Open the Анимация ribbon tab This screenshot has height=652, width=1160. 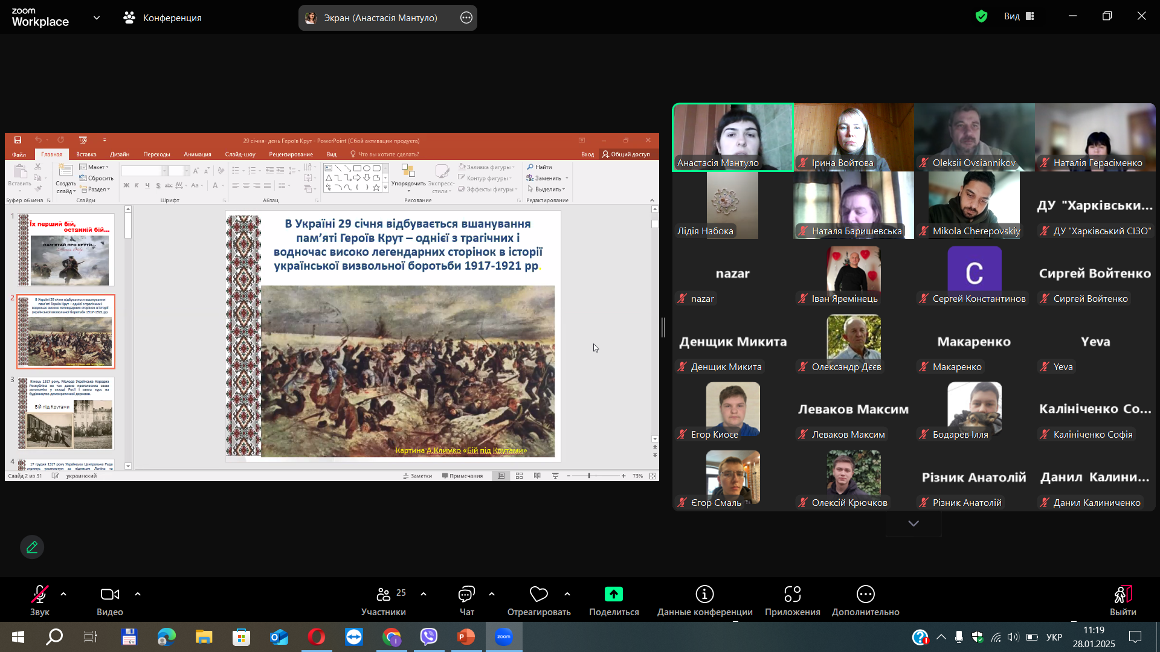click(x=198, y=154)
